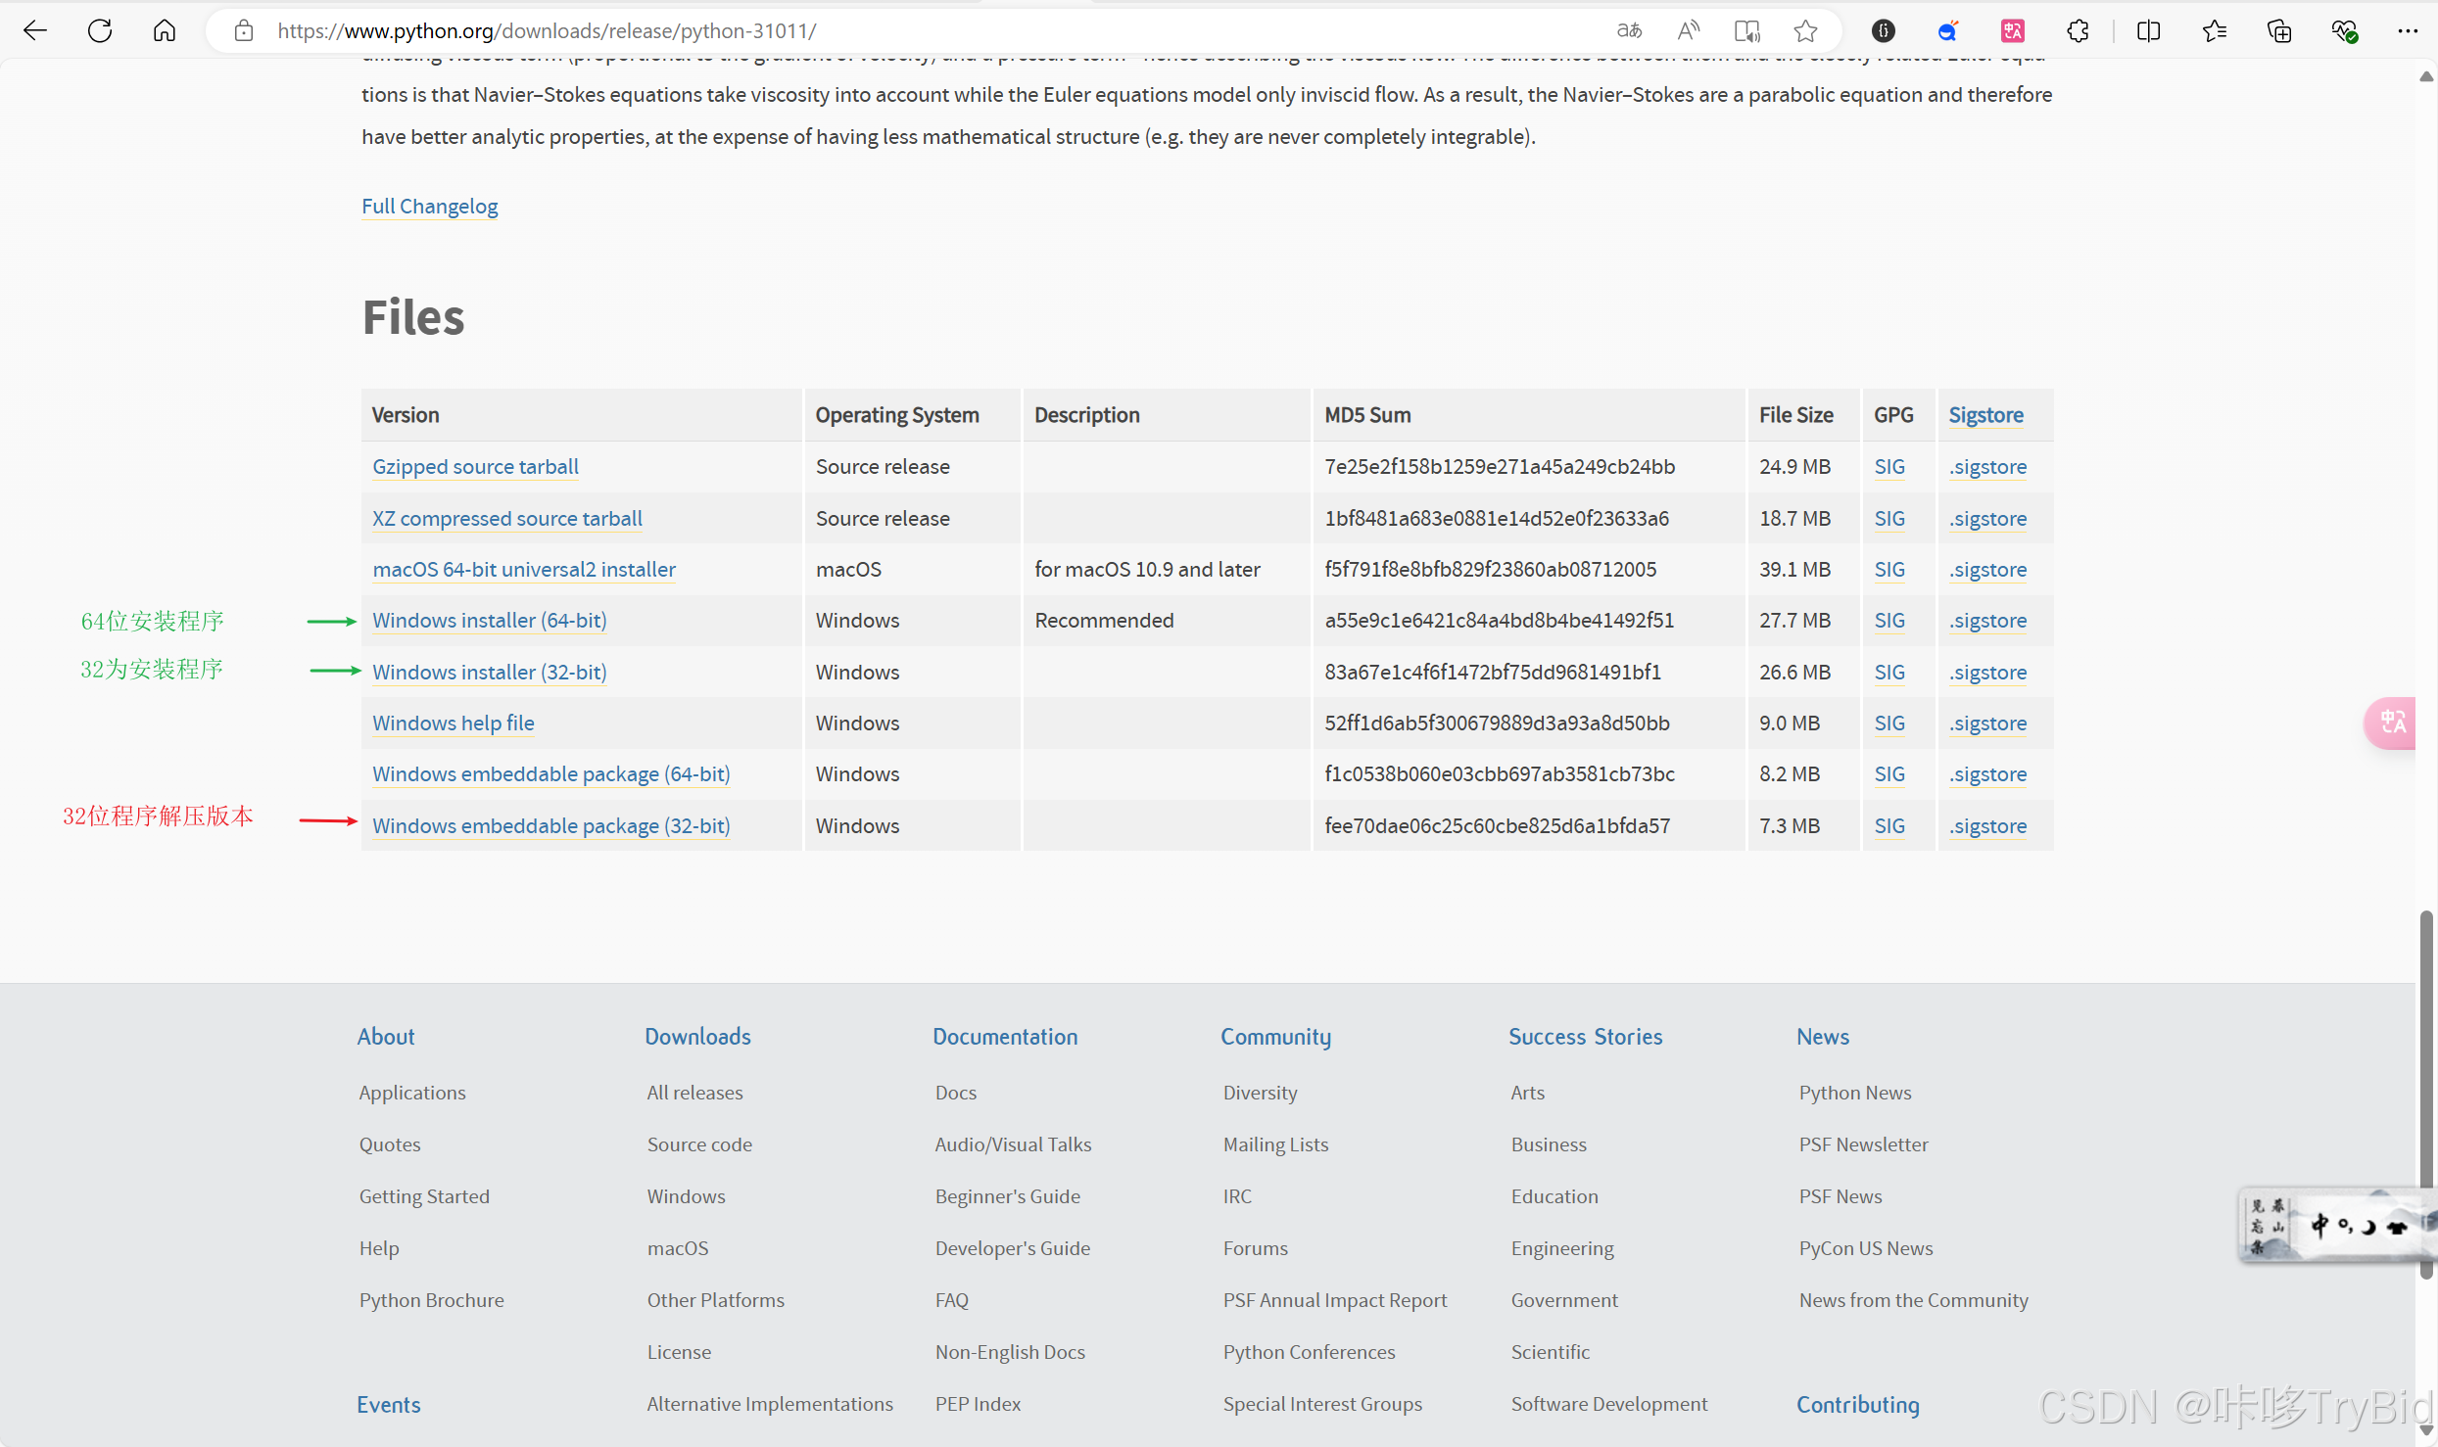The height and width of the screenshot is (1447, 2438).
Task: Open Python Brochure footer link
Action: coord(431,1299)
